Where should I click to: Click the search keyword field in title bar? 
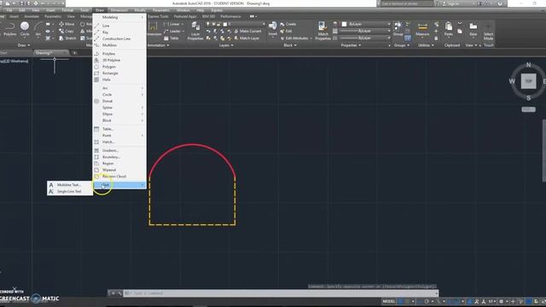tap(406, 3)
